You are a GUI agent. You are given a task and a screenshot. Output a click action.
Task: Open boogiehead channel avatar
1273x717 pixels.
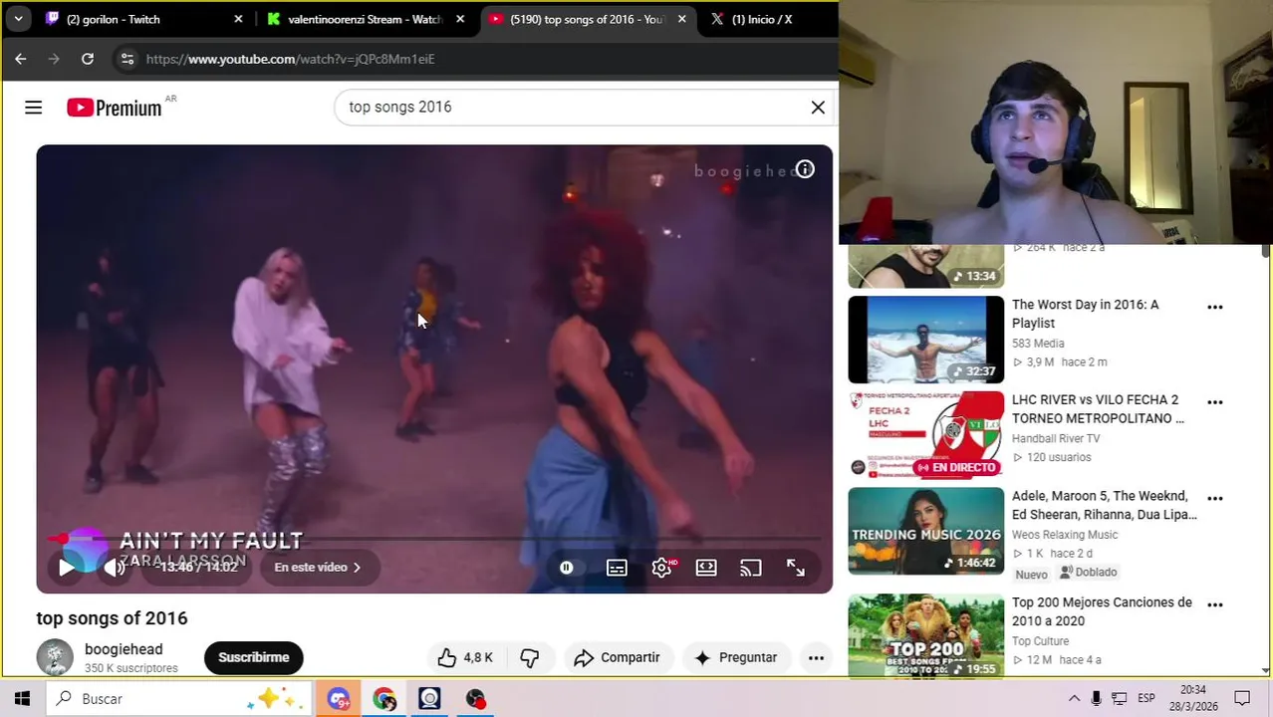pos(55,657)
